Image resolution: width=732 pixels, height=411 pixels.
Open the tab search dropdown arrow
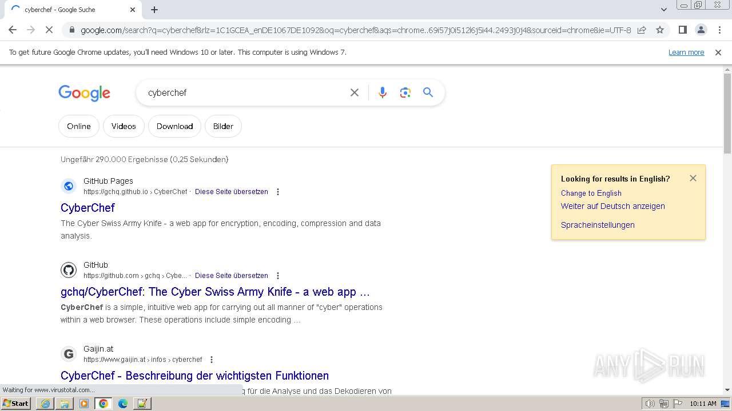(x=664, y=10)
